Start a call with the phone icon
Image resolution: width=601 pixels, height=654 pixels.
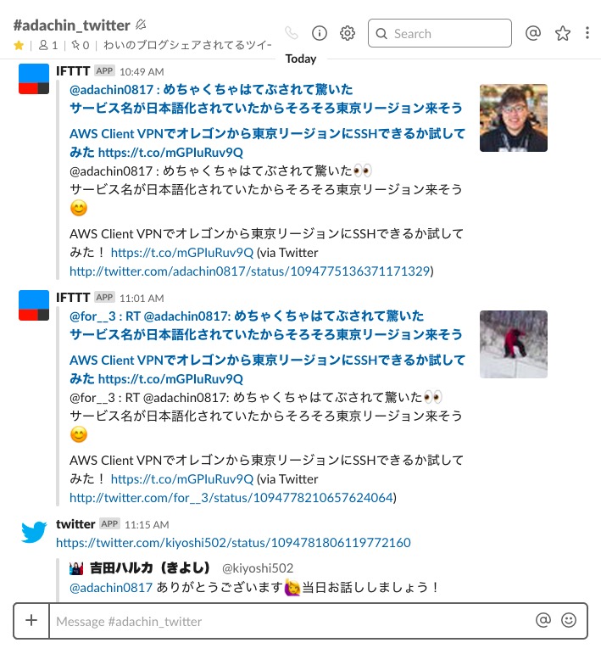pos(292,32)
